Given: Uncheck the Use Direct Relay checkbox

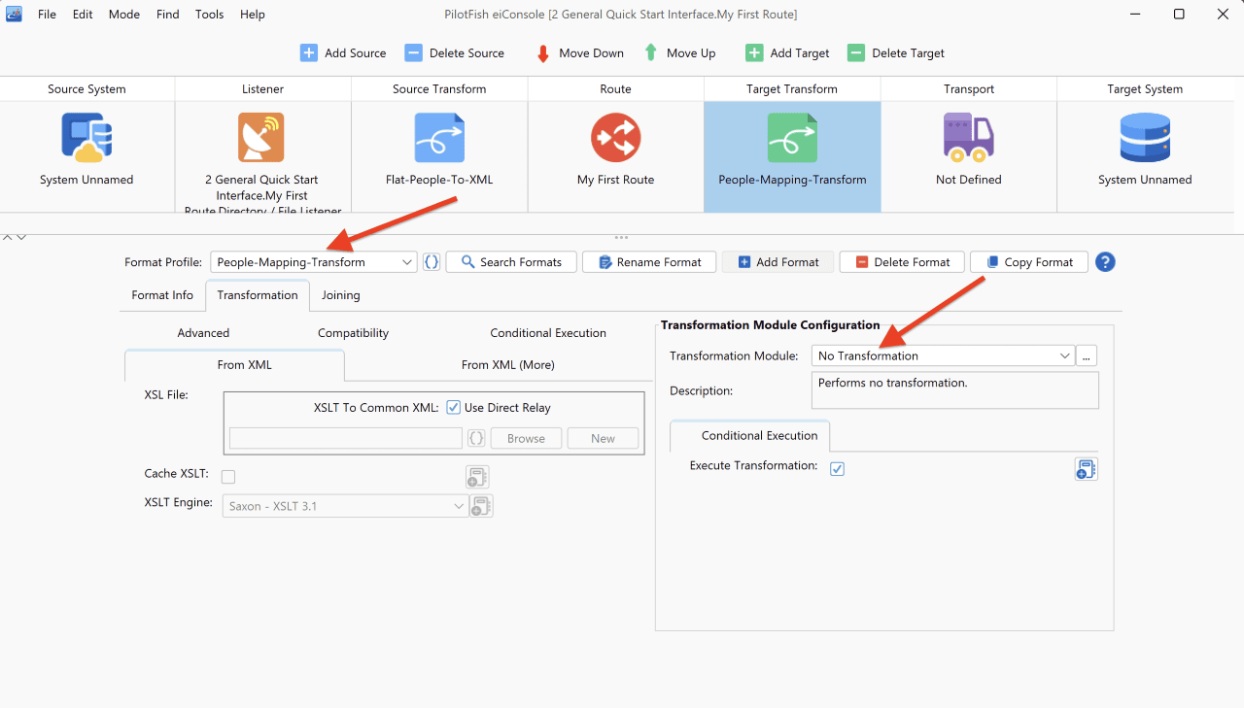Looking at the screenshot, I should (x=453, y=408).
